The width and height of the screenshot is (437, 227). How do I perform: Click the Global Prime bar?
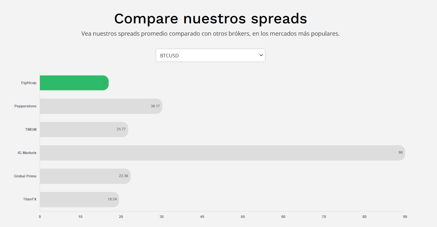pyautogui.click(x=81, y=176)
